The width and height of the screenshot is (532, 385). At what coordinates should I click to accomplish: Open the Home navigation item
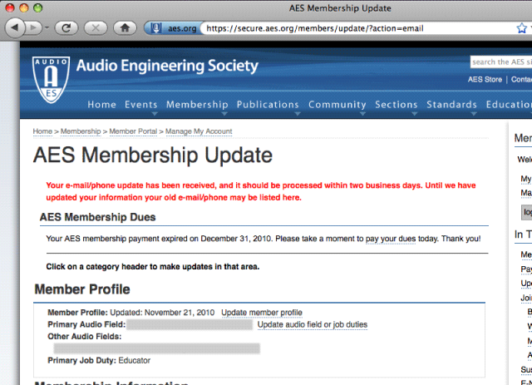[101, 105]
